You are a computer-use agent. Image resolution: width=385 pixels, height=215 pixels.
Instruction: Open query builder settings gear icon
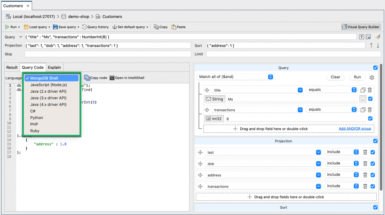372,77
